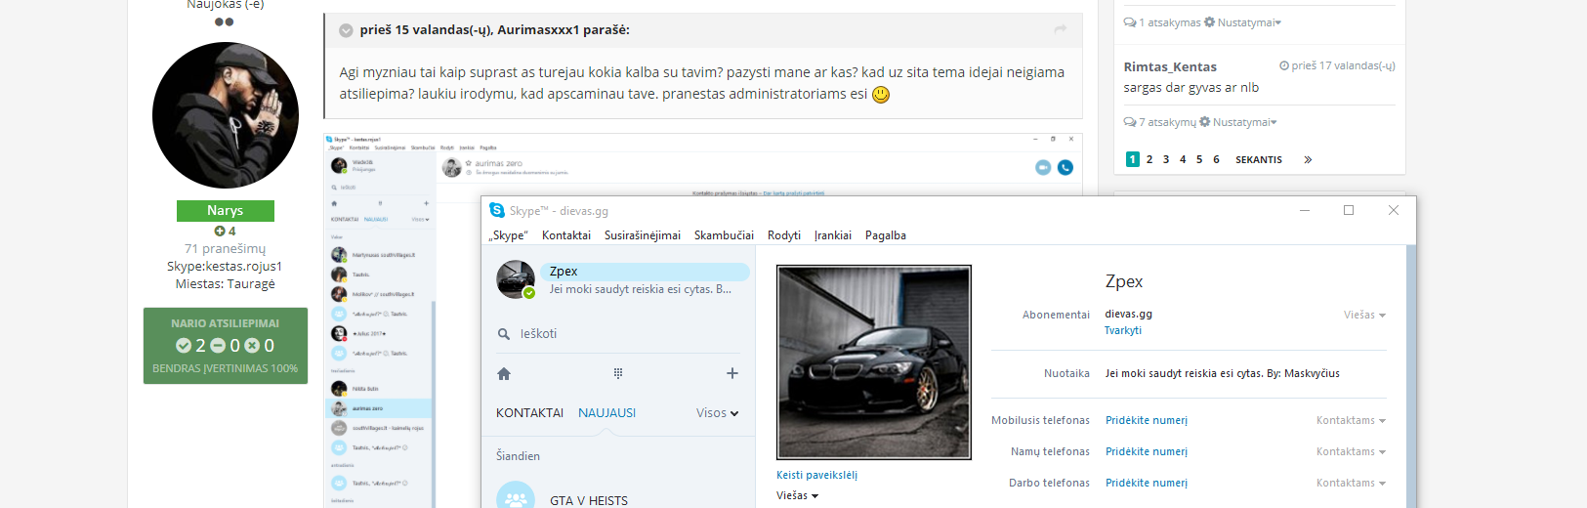This screenshot has width=1587, height=508.
Task: Click the GTA V HEISTS group avatar
Action: 516,496
